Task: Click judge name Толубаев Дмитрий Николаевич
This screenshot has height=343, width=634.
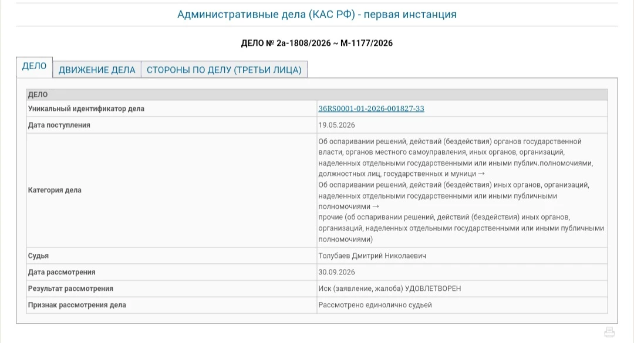Action: 372,256
